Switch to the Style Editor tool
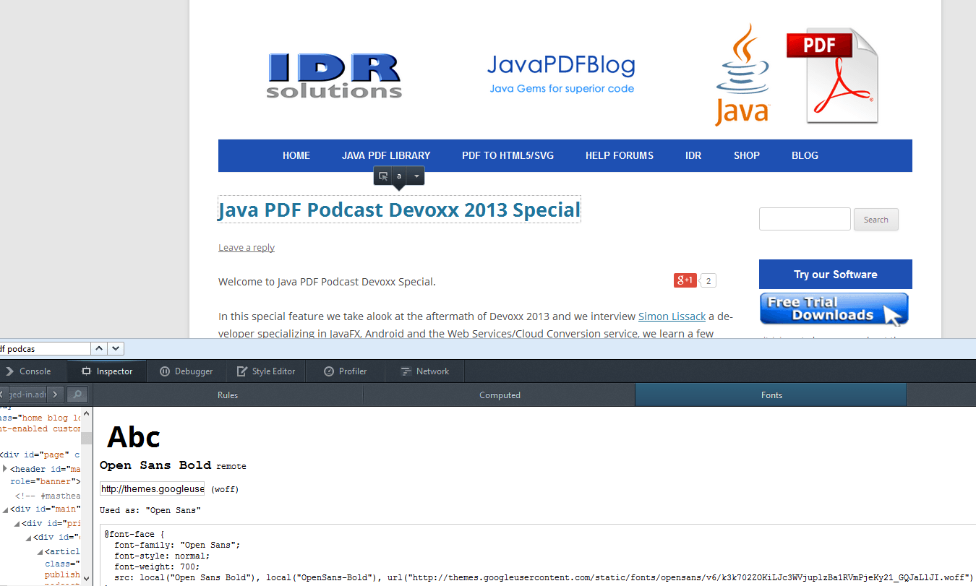Viewport: 976px width, 586px height. click(x=265, y=371)
